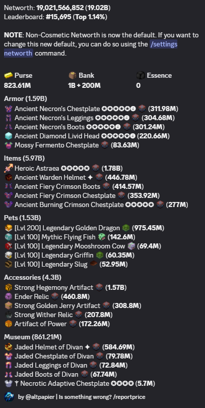The width and height of the screenshot is (205, 408).
Task: Click the altpapier avatar in footer
Action: (9, 397)
